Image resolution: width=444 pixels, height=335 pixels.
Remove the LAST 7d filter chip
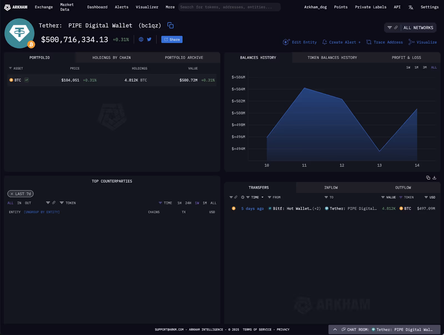click(12, 194)
